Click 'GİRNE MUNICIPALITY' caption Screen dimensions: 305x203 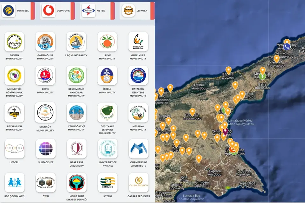pyautogui.click(x=45, y=91)
